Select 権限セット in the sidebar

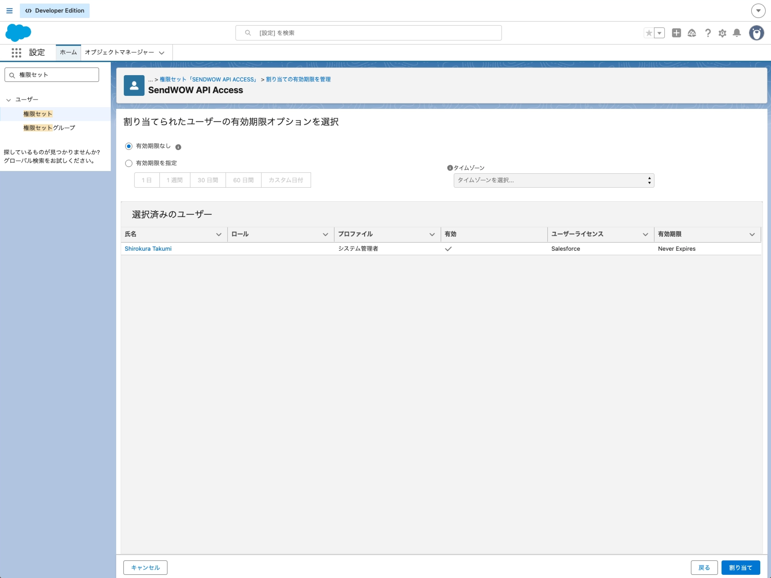[38, 114]
